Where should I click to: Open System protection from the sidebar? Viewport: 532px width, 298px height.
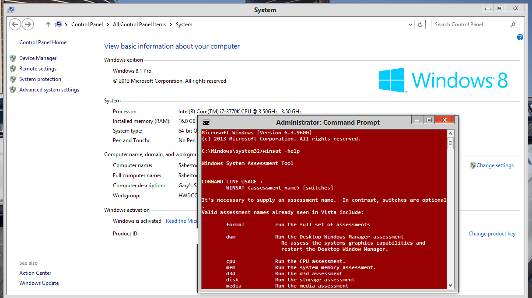pos(40,79)
